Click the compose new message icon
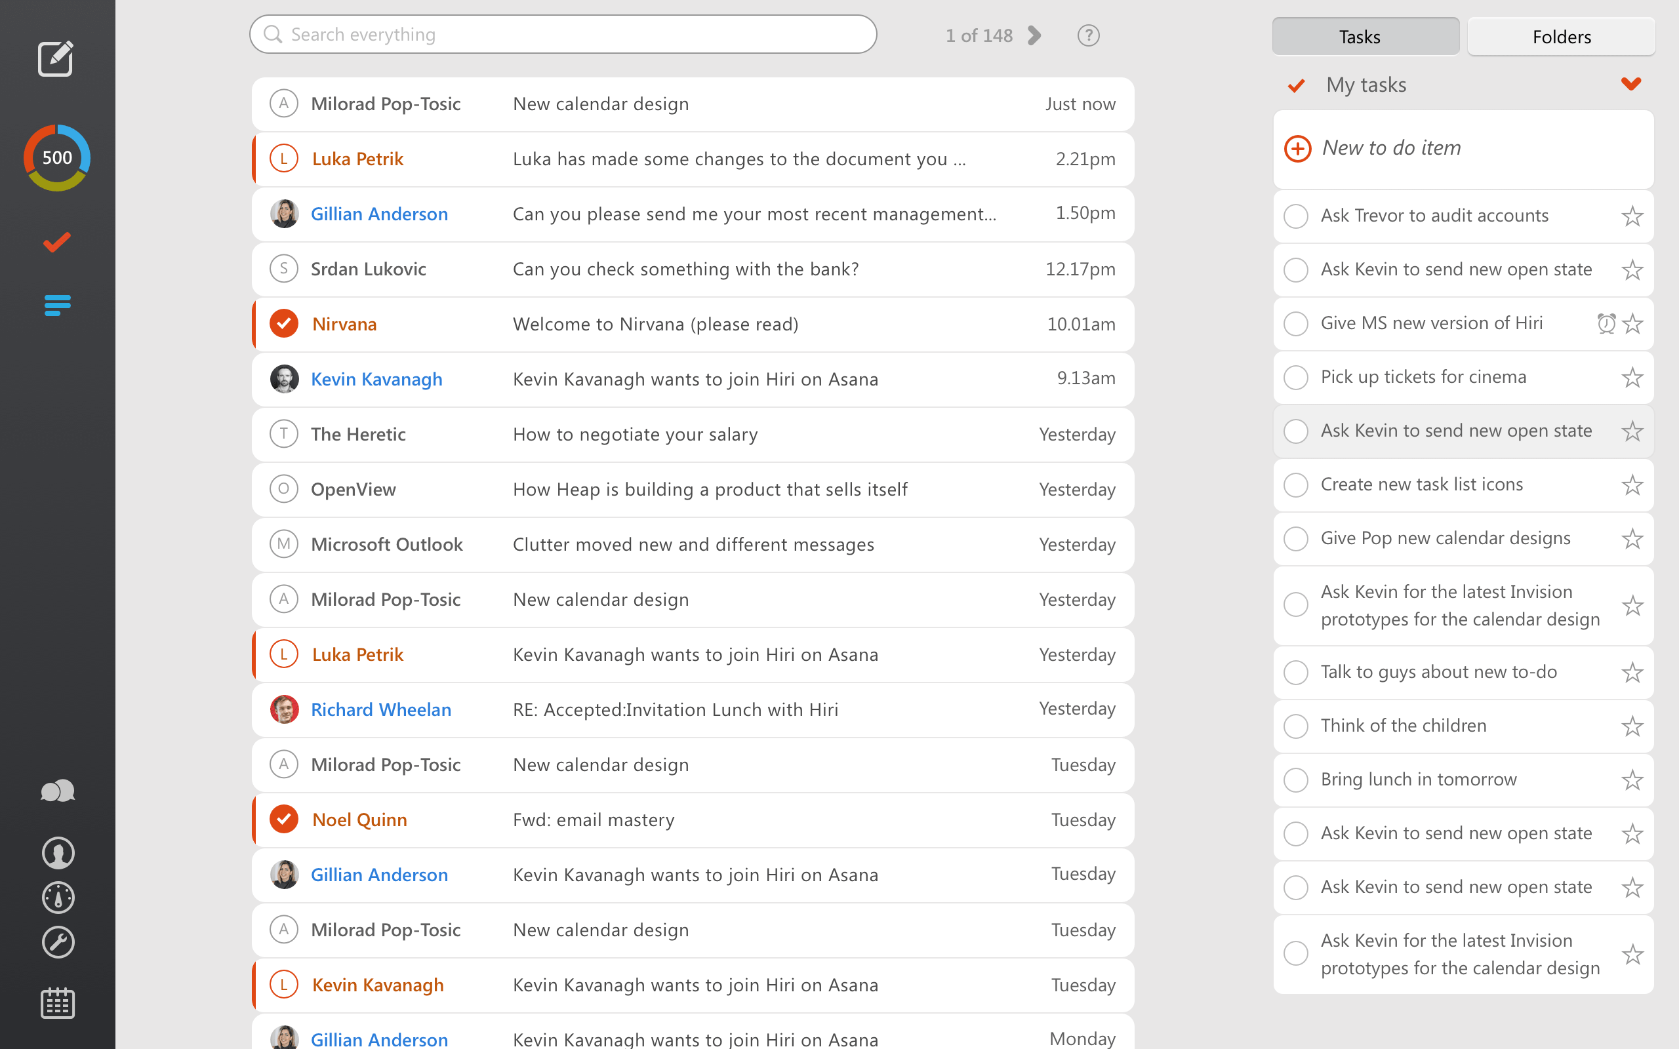 tap(57, 57)
